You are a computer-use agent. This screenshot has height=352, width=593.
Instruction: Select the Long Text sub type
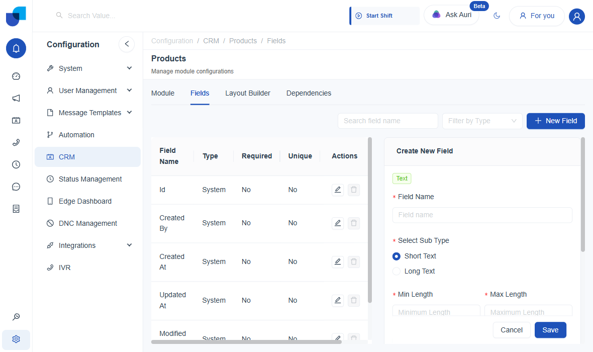pos(397,272)
